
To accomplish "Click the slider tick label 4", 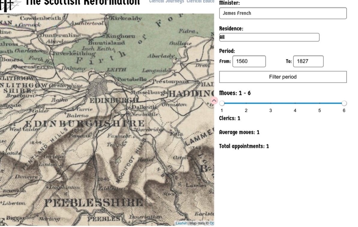I will pyautogui.click(x=295, y=111).
